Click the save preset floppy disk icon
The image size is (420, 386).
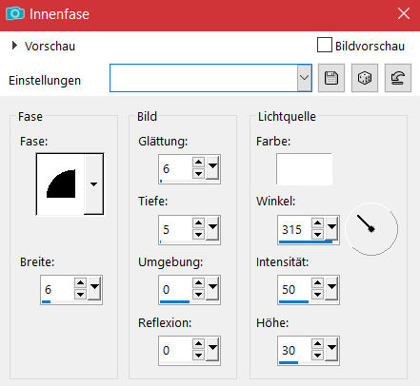(331, 78)
